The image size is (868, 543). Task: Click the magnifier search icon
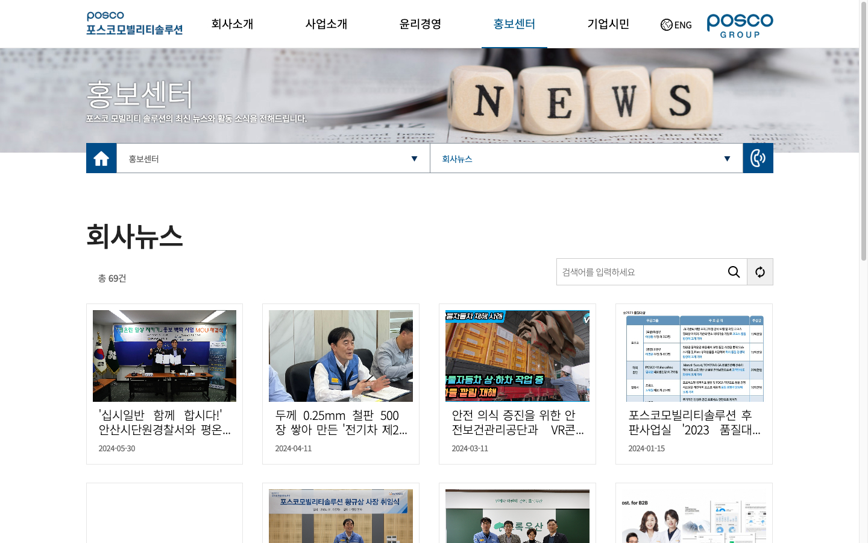[x=734, y=272]
